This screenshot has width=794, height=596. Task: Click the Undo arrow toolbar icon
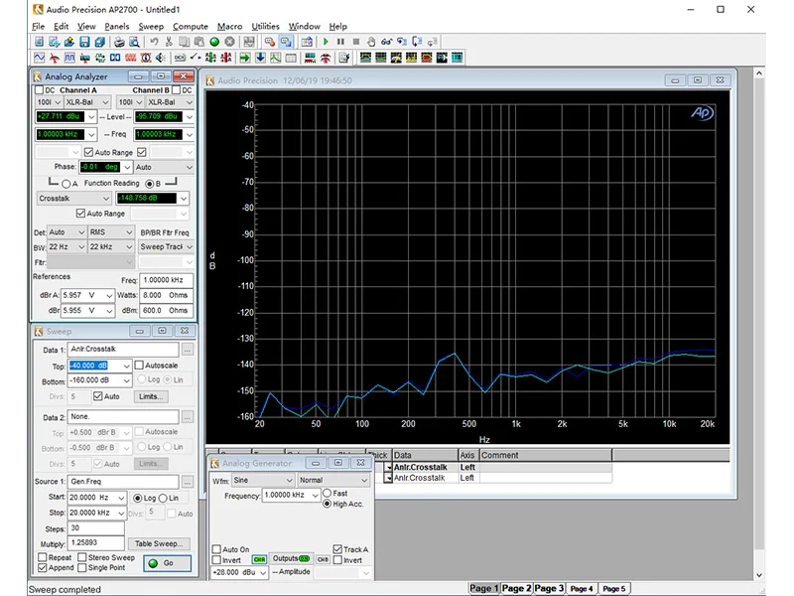[154, 42]
